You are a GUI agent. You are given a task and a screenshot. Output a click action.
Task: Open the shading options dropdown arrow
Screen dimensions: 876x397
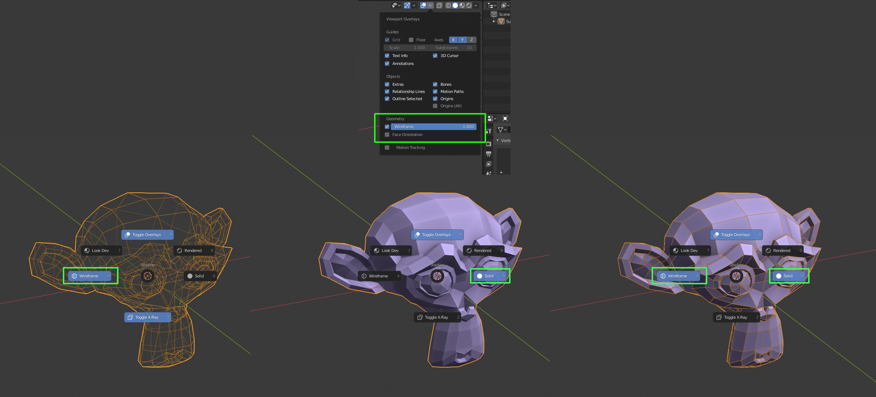476,5
